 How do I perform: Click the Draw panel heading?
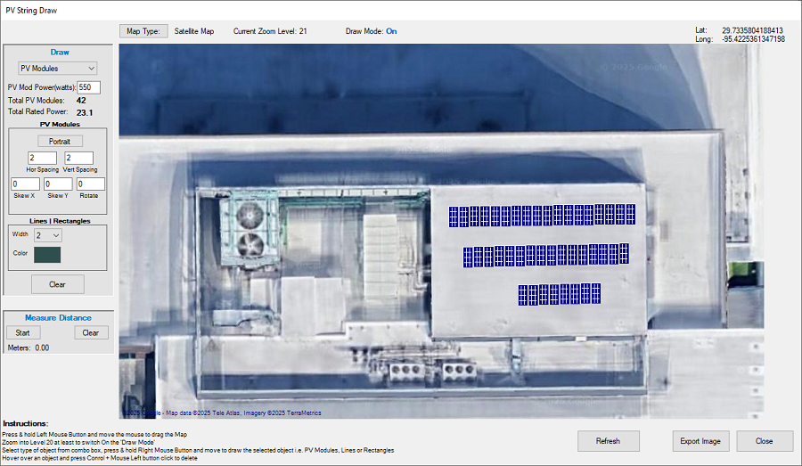[x=60, y=53]
